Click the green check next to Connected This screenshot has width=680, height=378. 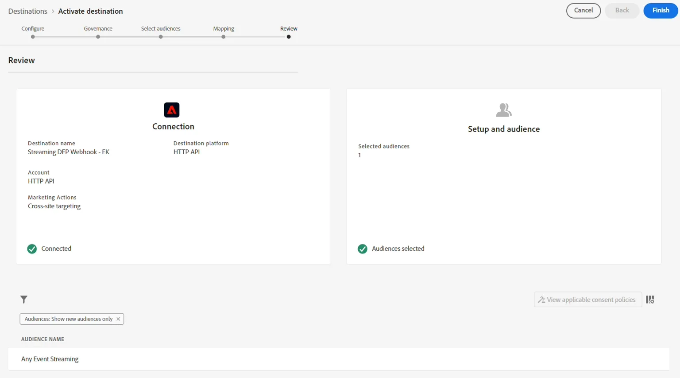pyautogui.click(x=32, y=249)
